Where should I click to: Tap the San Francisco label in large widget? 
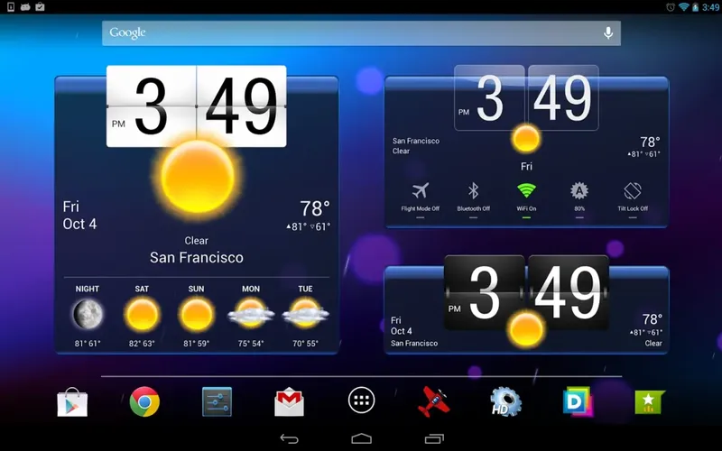point(197,257)
